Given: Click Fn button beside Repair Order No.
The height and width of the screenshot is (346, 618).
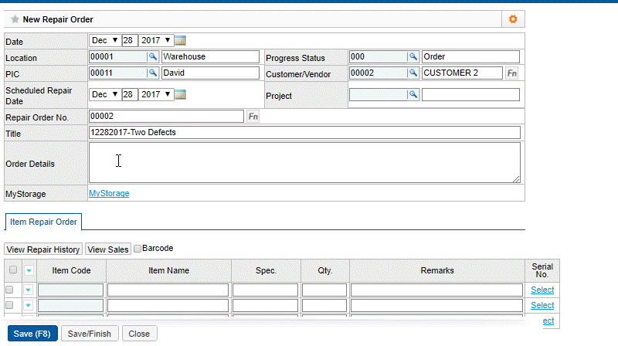Looking at the screenshot, I should 253,117.
